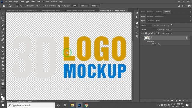Click the foreground color swatch
192x108 pixels.
(x=2, y=97)
